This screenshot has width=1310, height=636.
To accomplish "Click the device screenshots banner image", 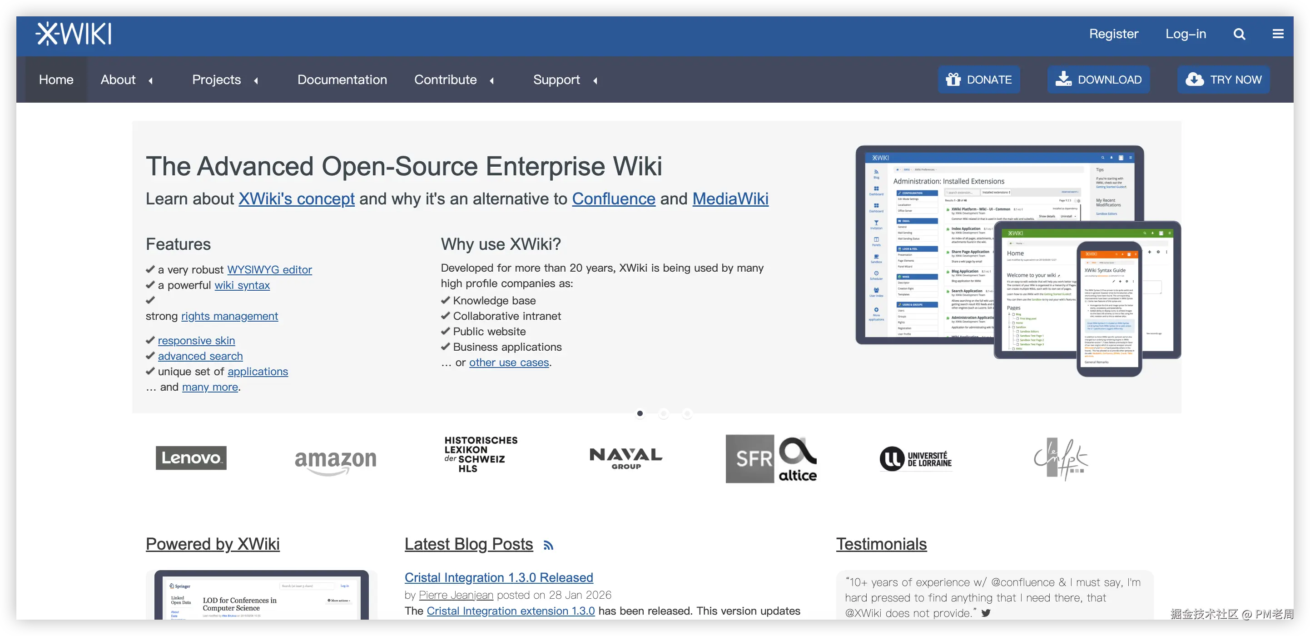I will (1017, 259).
